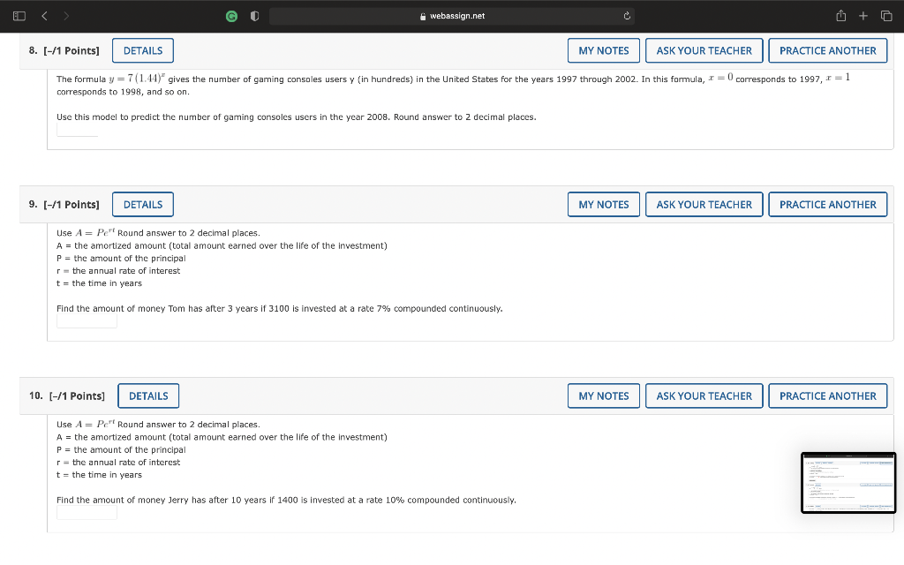
Task: Reload the webassign.net page
Action: coord(626,15)
